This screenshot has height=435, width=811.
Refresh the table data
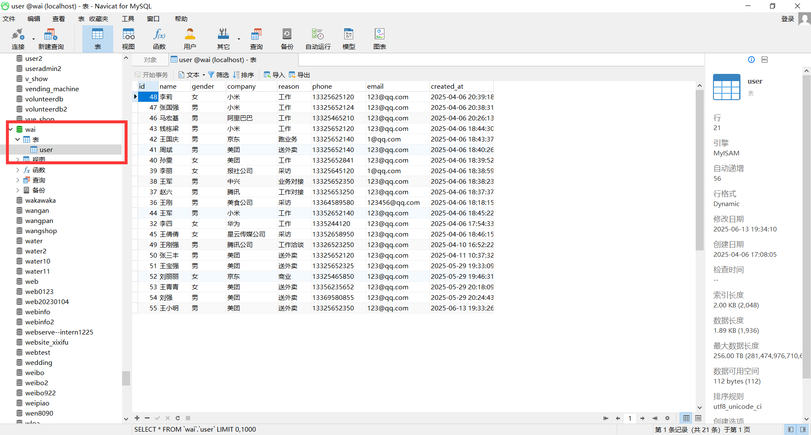point(178,418)
